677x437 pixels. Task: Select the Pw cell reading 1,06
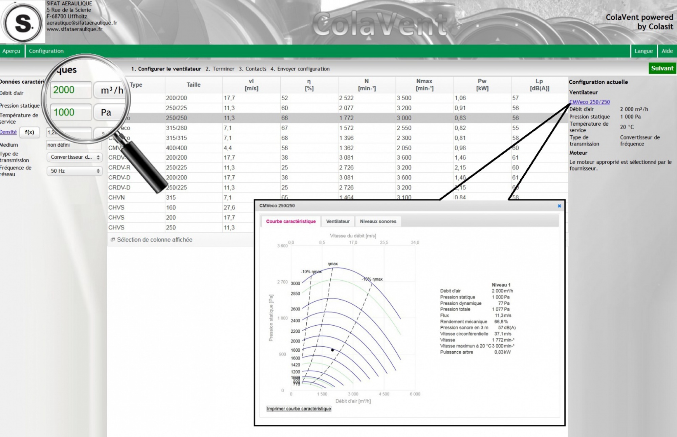click(x=482, y=98)
